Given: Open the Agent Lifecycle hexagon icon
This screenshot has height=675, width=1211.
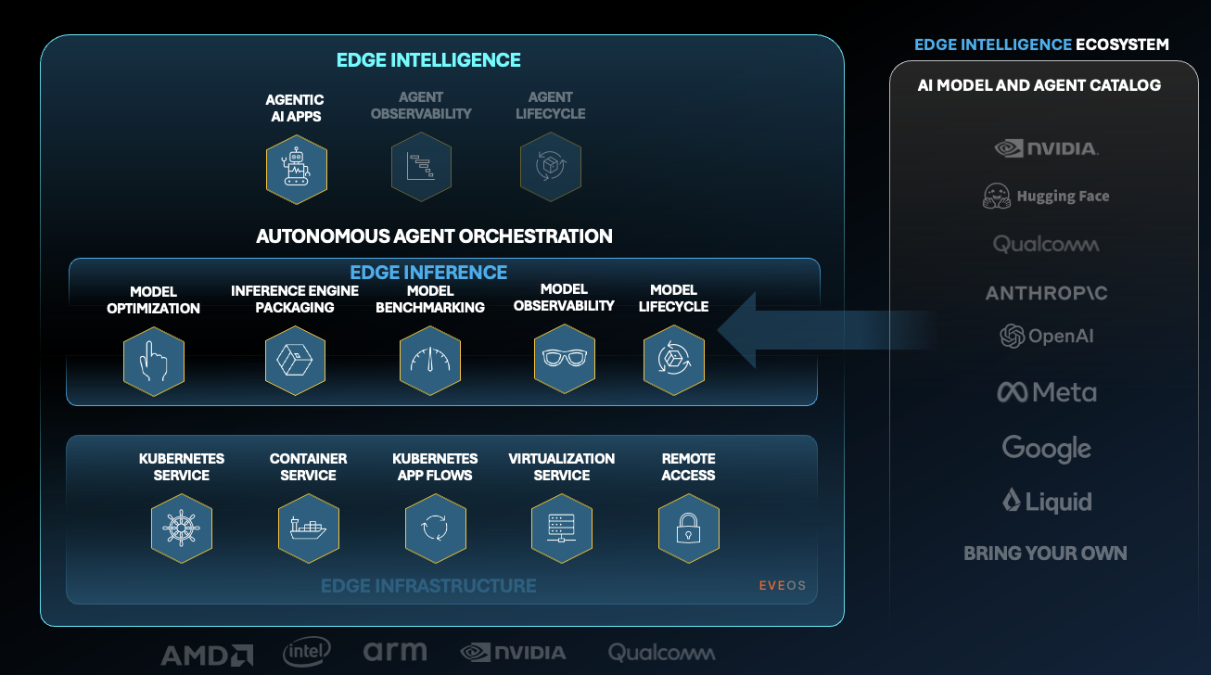Looking at the screenshot, I should tap(550, 167).
